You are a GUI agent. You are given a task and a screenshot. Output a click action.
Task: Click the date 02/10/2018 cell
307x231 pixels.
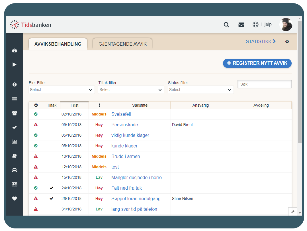coord(71,114)
